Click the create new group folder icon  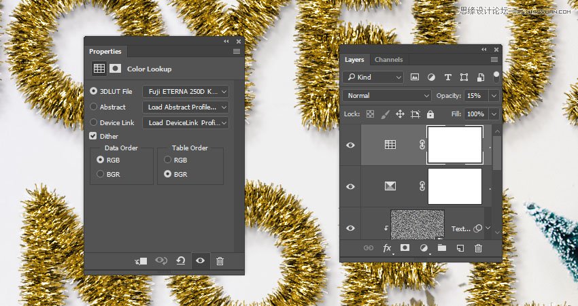coord(441,248)
